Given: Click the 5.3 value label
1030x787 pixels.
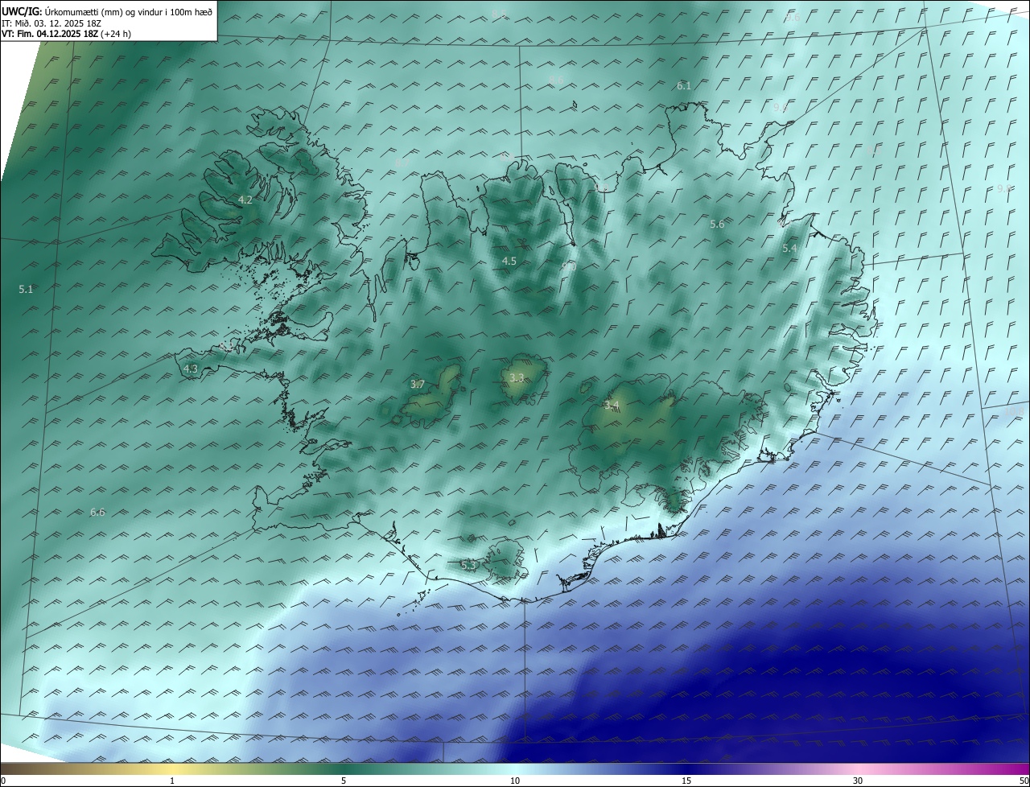Looking at the screenshot, I should (x=469, y=566).
